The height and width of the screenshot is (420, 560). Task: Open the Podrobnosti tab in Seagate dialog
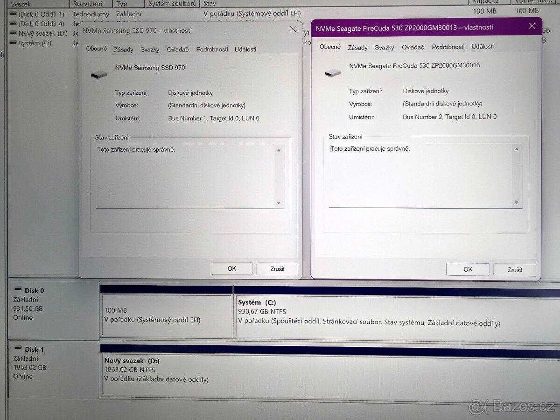click(448, 47)
